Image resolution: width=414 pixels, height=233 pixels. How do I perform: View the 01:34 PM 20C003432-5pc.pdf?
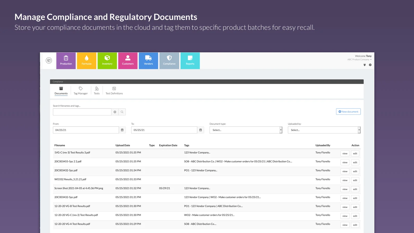point(345,171)
